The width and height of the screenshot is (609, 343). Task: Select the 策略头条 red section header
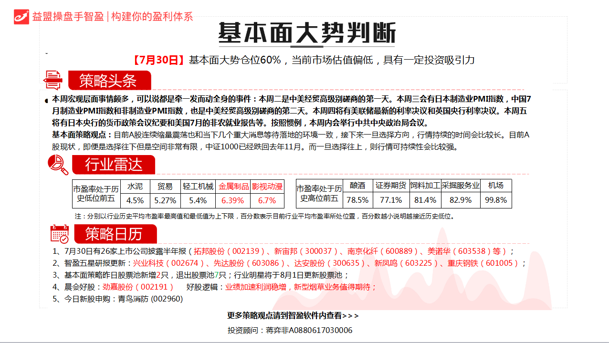[x=109, y=81]
